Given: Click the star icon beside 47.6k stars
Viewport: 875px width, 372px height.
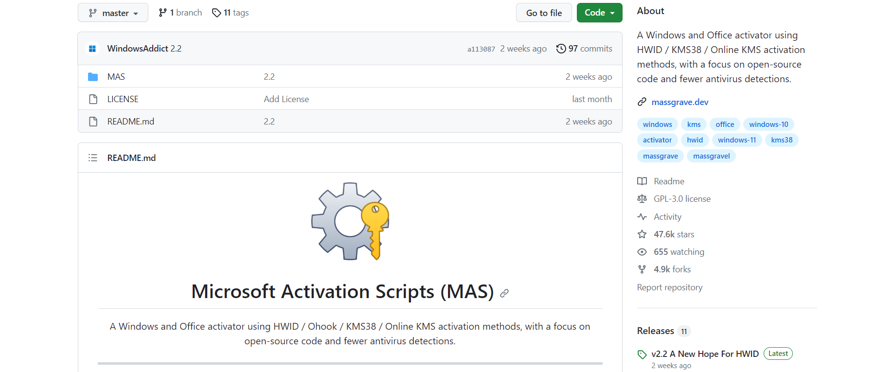Looking at the screenshot, I should [642, 234].
